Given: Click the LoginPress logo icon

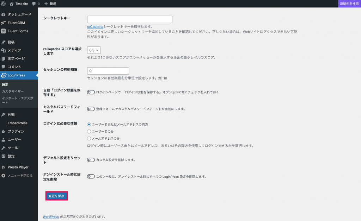Looking at the screenshot, I should [4, 75].
